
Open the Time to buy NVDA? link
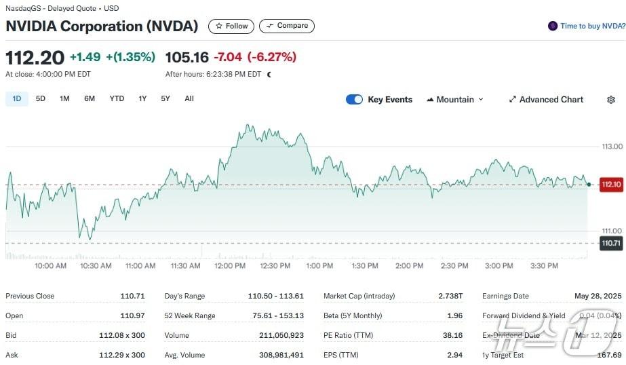point(592,26)
